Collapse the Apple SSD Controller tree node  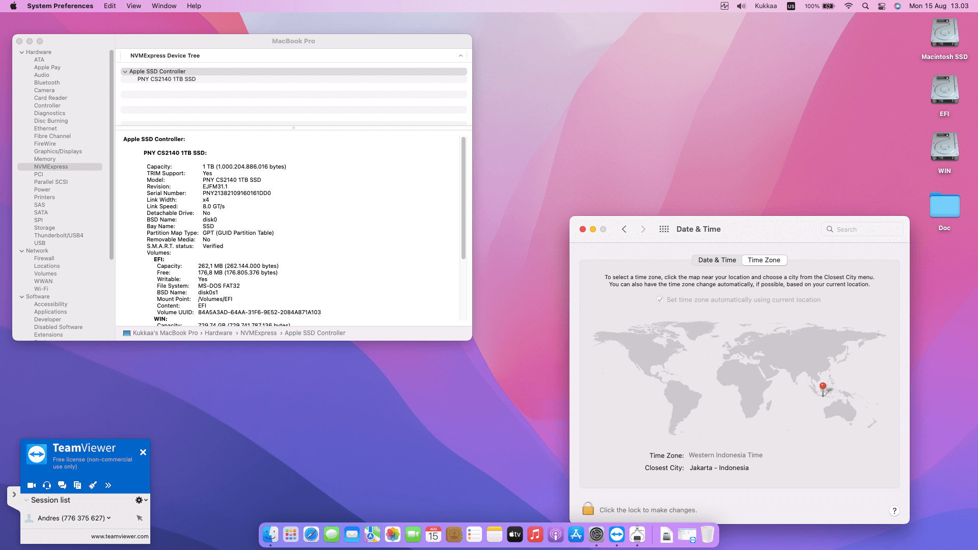(125, 72)
